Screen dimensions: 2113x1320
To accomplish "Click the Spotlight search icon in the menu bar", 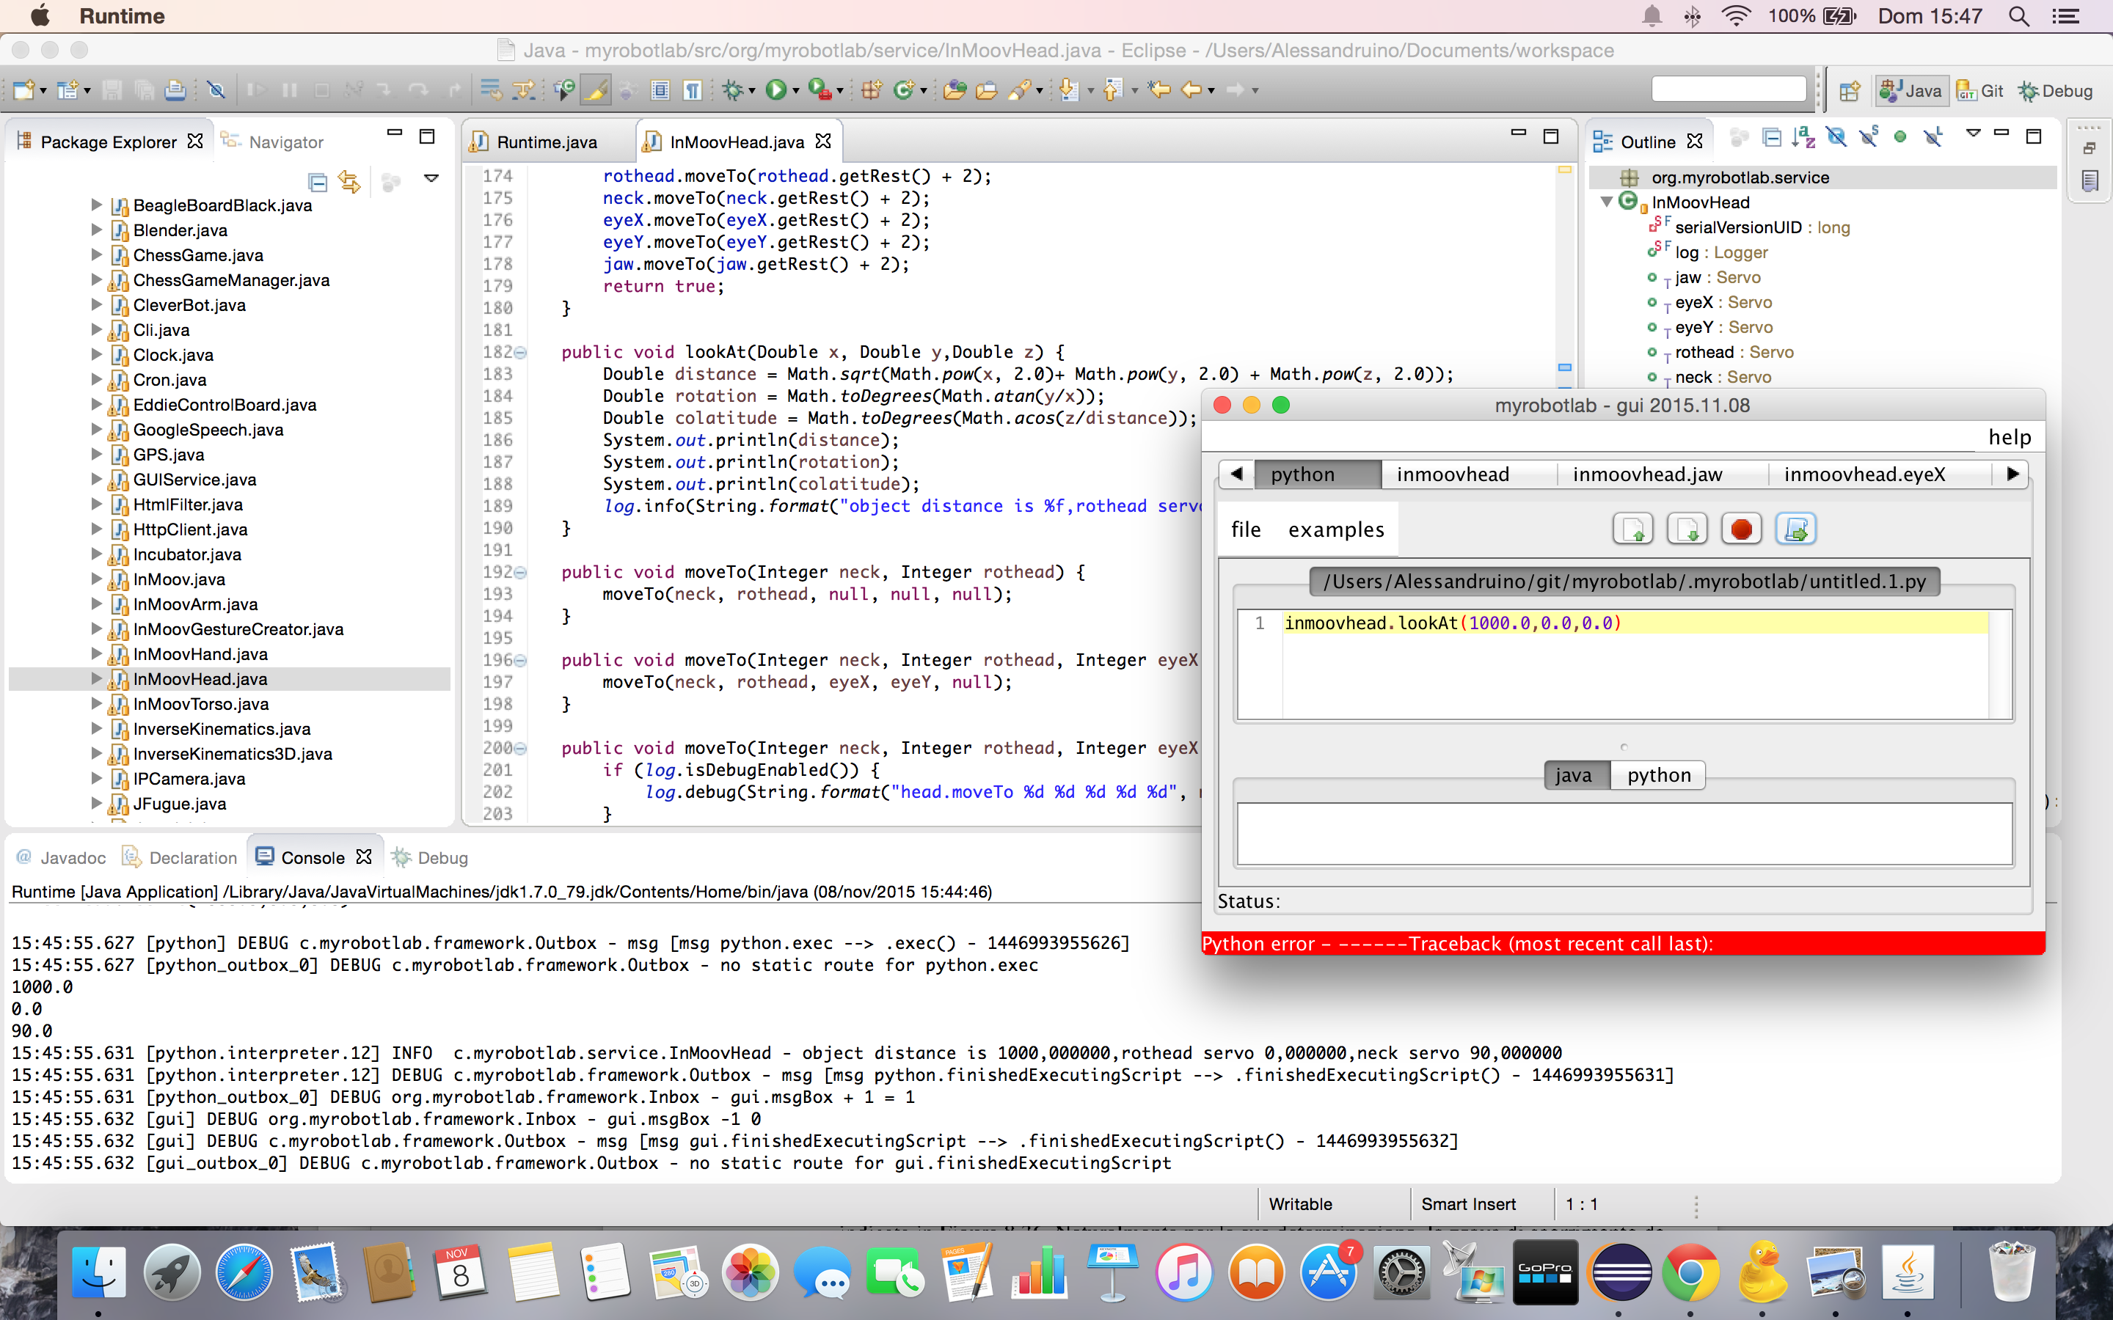I will (x=2018, y=15).
